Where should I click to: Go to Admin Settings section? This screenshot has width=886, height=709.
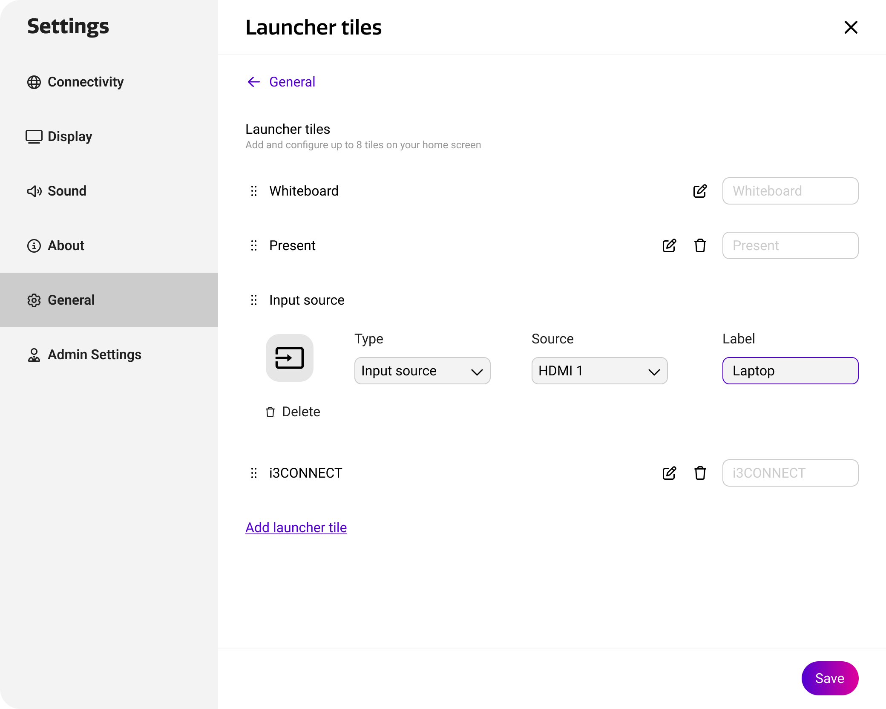(x=94, y=354)
